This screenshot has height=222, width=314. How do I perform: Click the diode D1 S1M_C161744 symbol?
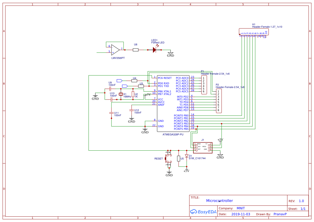point(187,156)
